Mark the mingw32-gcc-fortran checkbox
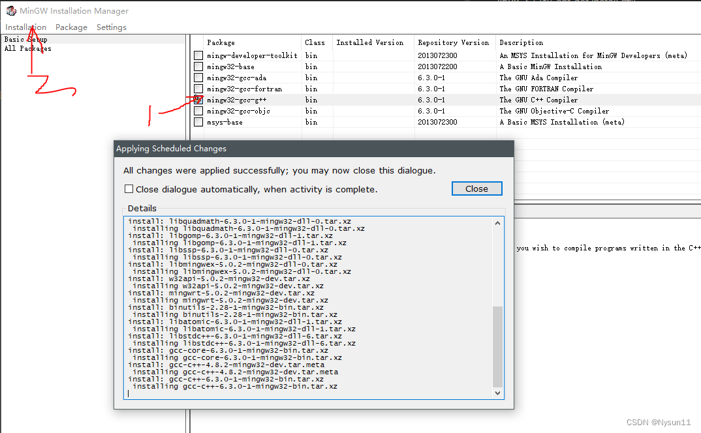Screen dimensions: 701x433 tap(198, 89)
